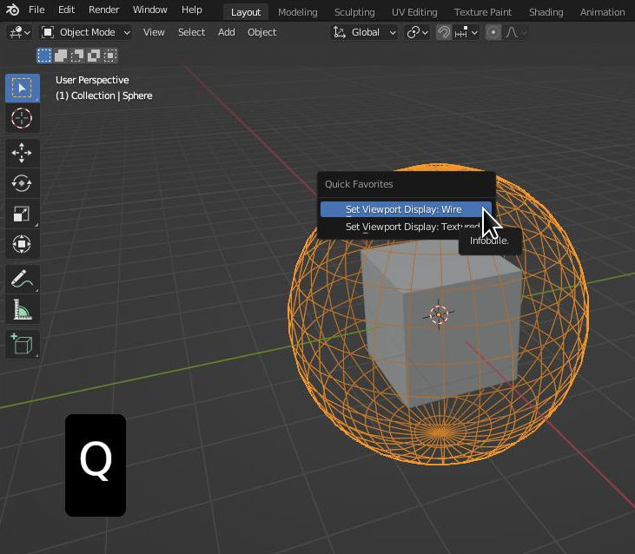The height and width of the screenshot is (554, 635).
Task: Activate the Move tool
Action: (x=22, y=153)
